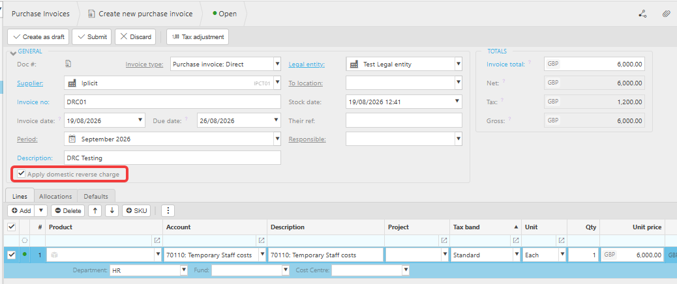Click the Their ref input field
The height and width of the screenshot is (284, 677).
coord(404,121)
